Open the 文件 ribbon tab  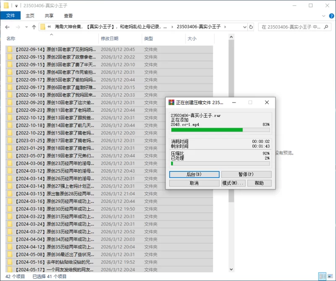[x=10, y=16]
